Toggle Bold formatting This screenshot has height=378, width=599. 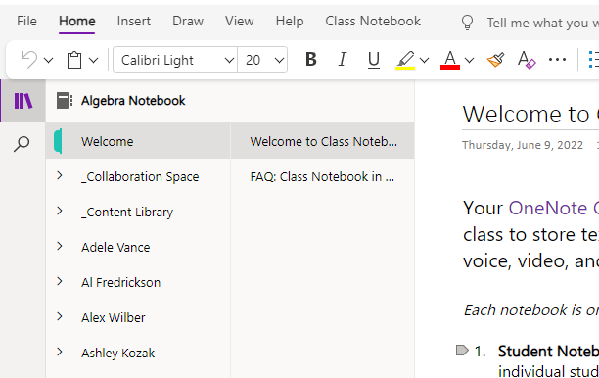pos(311,59)
